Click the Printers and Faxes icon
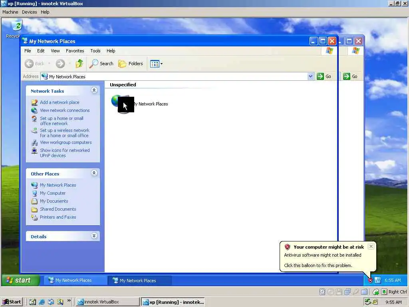 tap(34, 217)
